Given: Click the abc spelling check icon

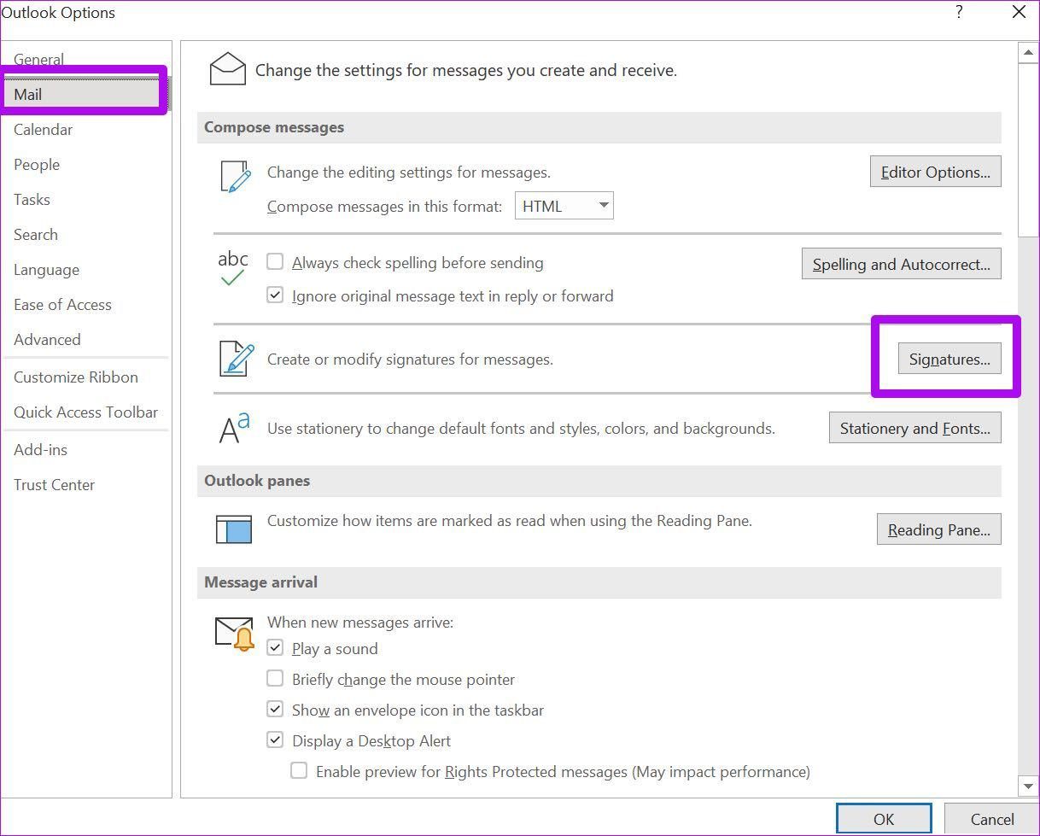Looking at the screenshot, I should point(233,267).
